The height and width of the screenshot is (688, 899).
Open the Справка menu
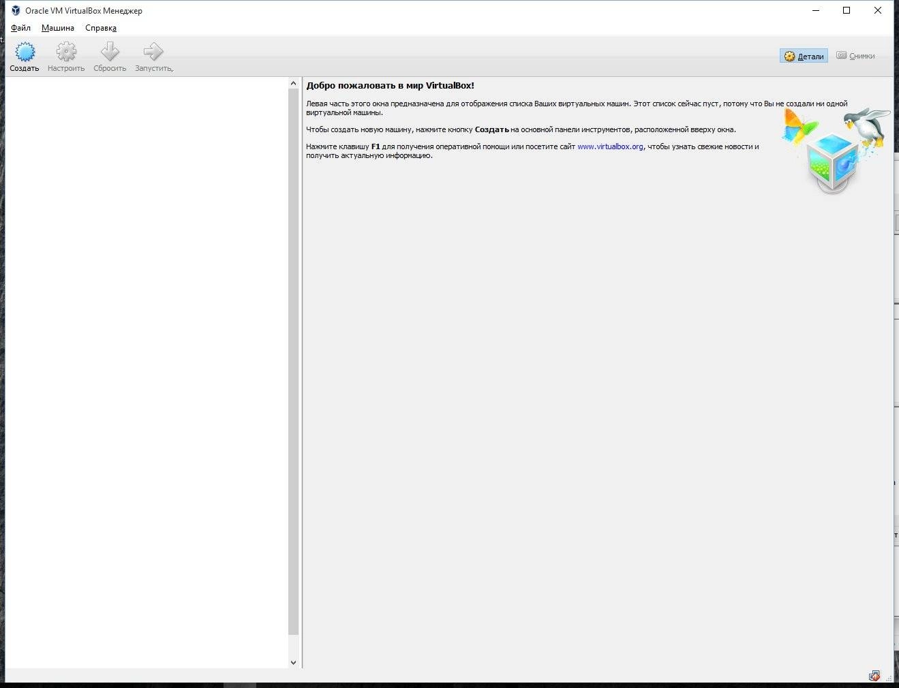[101, 28]
